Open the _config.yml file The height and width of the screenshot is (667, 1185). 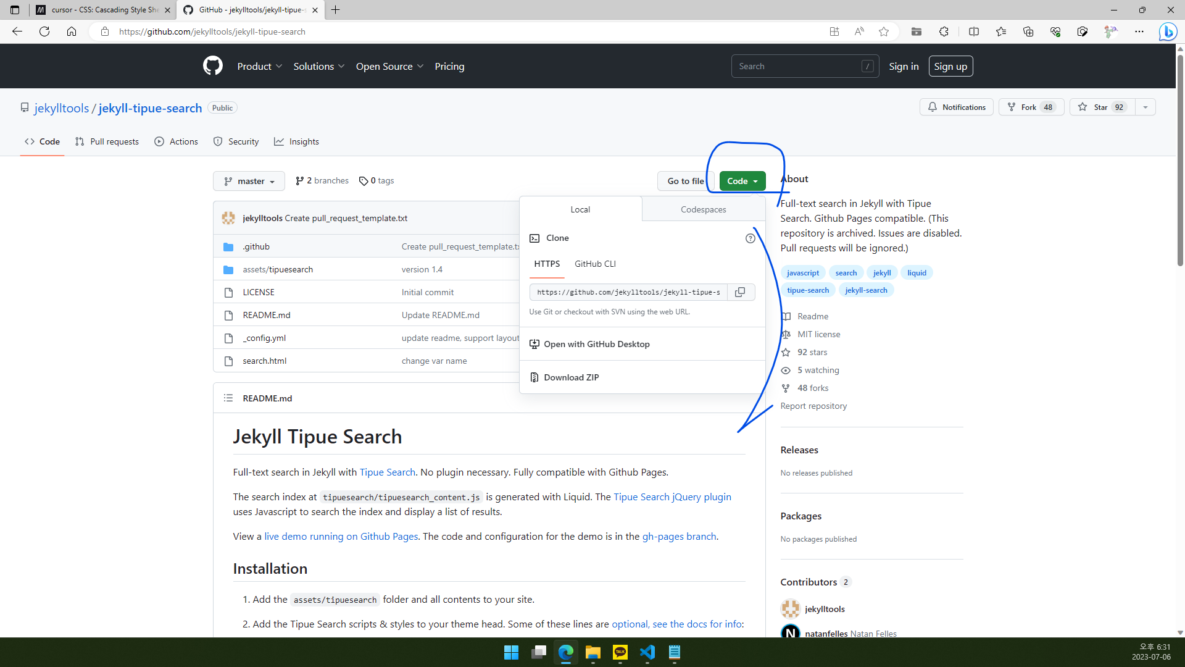click(264, 338)
